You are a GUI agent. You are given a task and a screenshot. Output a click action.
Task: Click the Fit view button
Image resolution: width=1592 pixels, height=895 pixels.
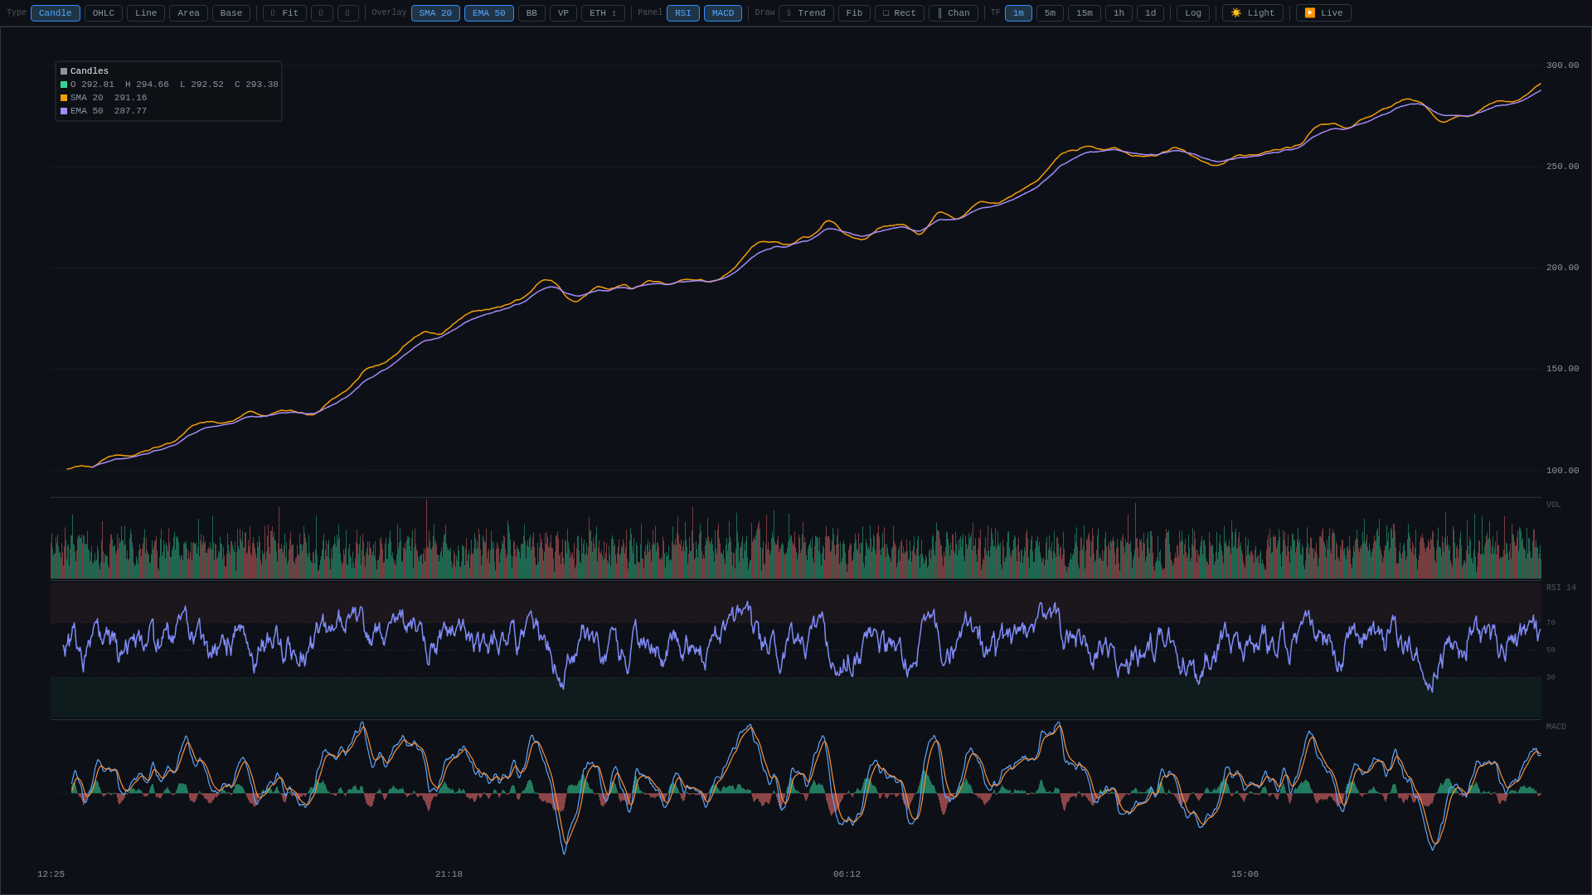pyautogui.click(x=284, y=13)
